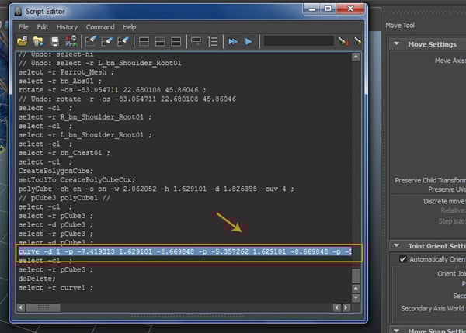Toggle the Show Line Numbers icon
Screen dimensions: 466x333
[x=213, y=41]
